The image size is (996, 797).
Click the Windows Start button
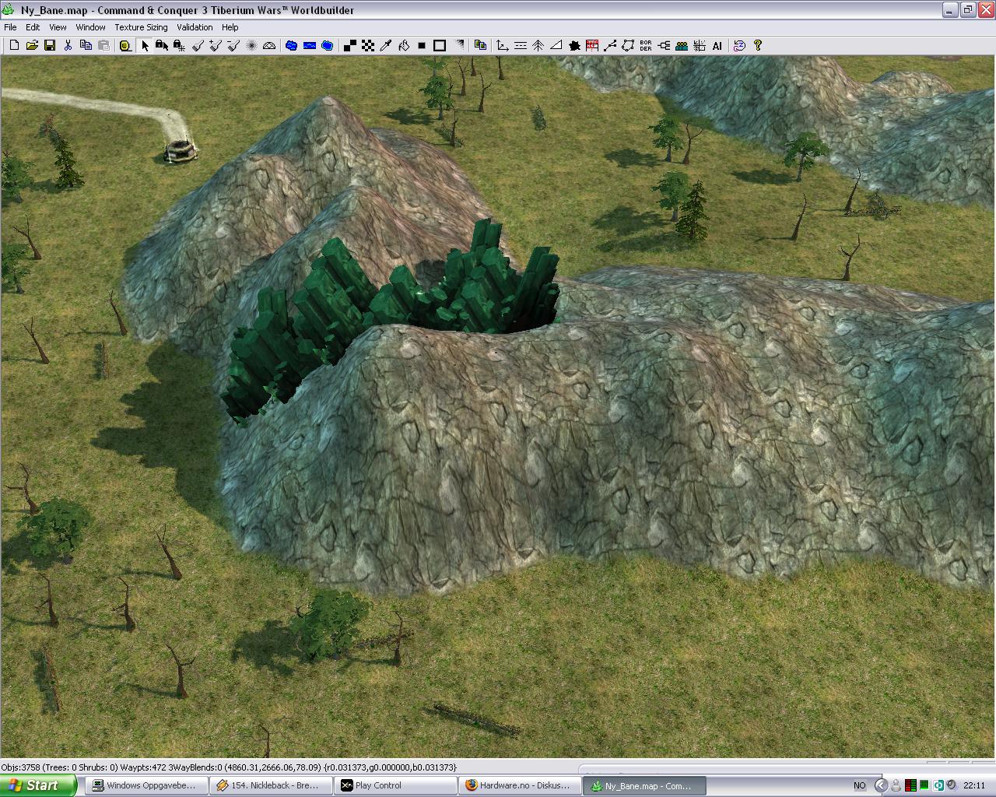tap(38, 785)
